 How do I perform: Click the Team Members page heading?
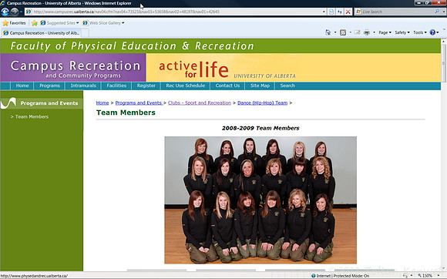click(x=126, y=113)
